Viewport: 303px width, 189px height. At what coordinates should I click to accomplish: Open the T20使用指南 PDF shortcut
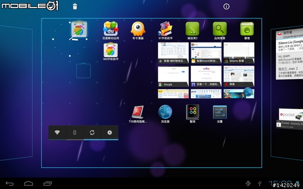click(138, 114)
